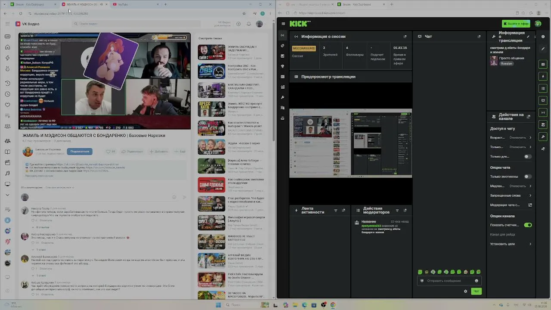Pop out the Moderator actions panel
Screen dimensions: 551x310
click(x=405, y=211)
